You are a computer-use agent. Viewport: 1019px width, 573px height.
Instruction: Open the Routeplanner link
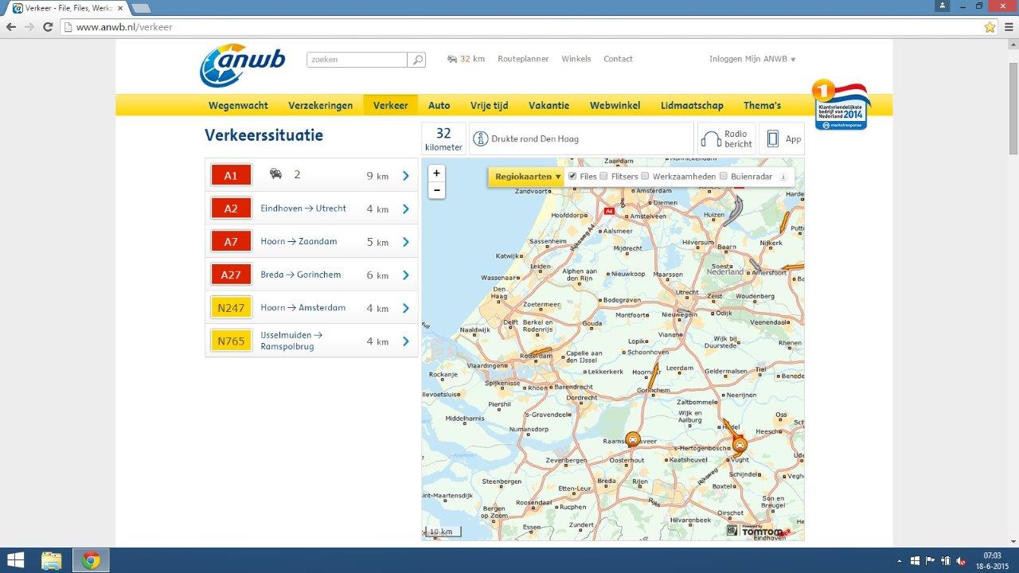pos(523,59)
